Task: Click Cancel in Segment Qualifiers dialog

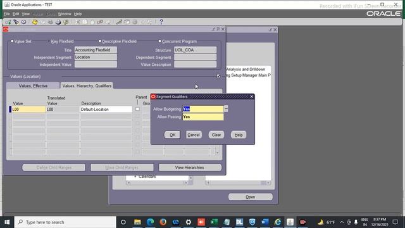Action: click(x=194, y=135)
